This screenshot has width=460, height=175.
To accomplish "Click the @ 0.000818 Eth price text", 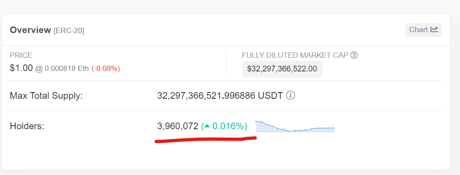I will 61,69.
